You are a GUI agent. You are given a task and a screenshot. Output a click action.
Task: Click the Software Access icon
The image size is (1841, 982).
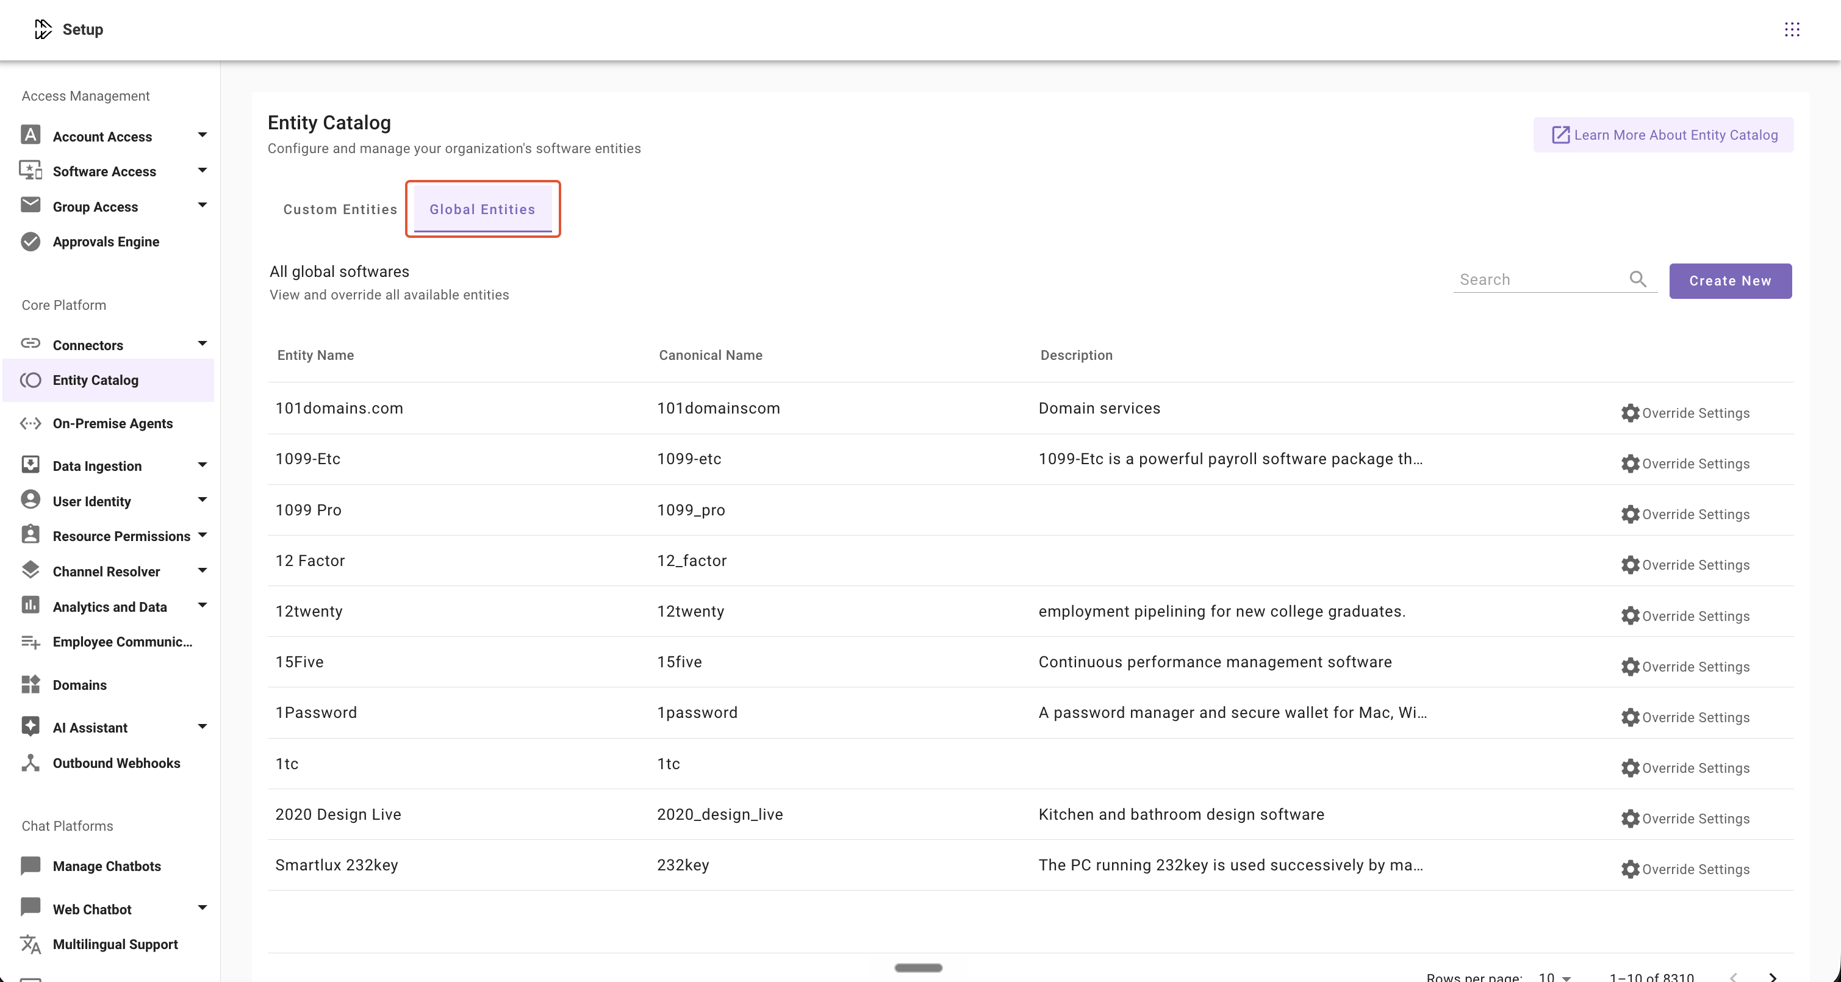click(30, 170)
